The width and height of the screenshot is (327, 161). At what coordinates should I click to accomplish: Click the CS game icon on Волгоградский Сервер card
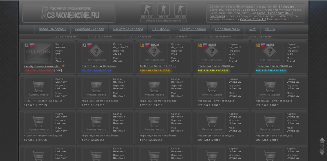pos(84,45)
